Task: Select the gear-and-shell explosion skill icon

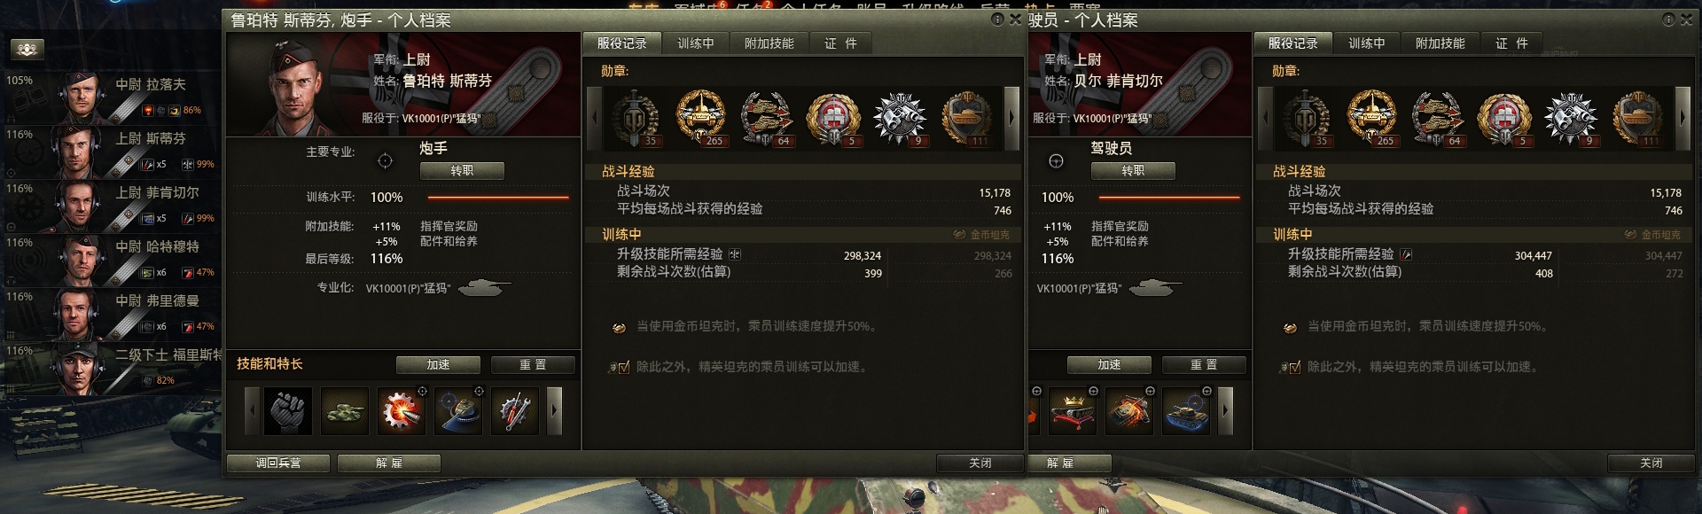Action: [401, 411]
